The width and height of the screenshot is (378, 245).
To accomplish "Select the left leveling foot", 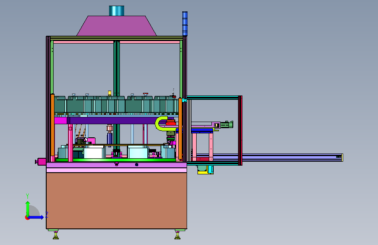I will pos(56,234).
